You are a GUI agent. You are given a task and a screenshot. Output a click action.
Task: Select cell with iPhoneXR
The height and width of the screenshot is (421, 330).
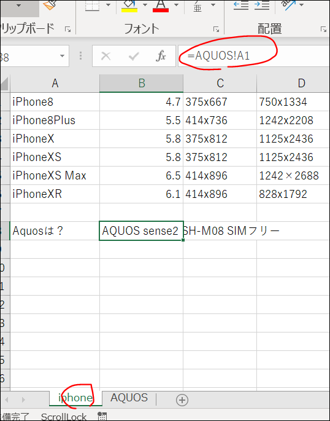pyautogui.click(x=55, y=194)
